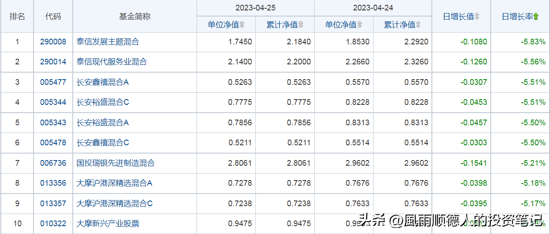This screenshot has height=234, width=550.
Task: Open 长安裕盛混合C fund page
Action: click(103, 103)
